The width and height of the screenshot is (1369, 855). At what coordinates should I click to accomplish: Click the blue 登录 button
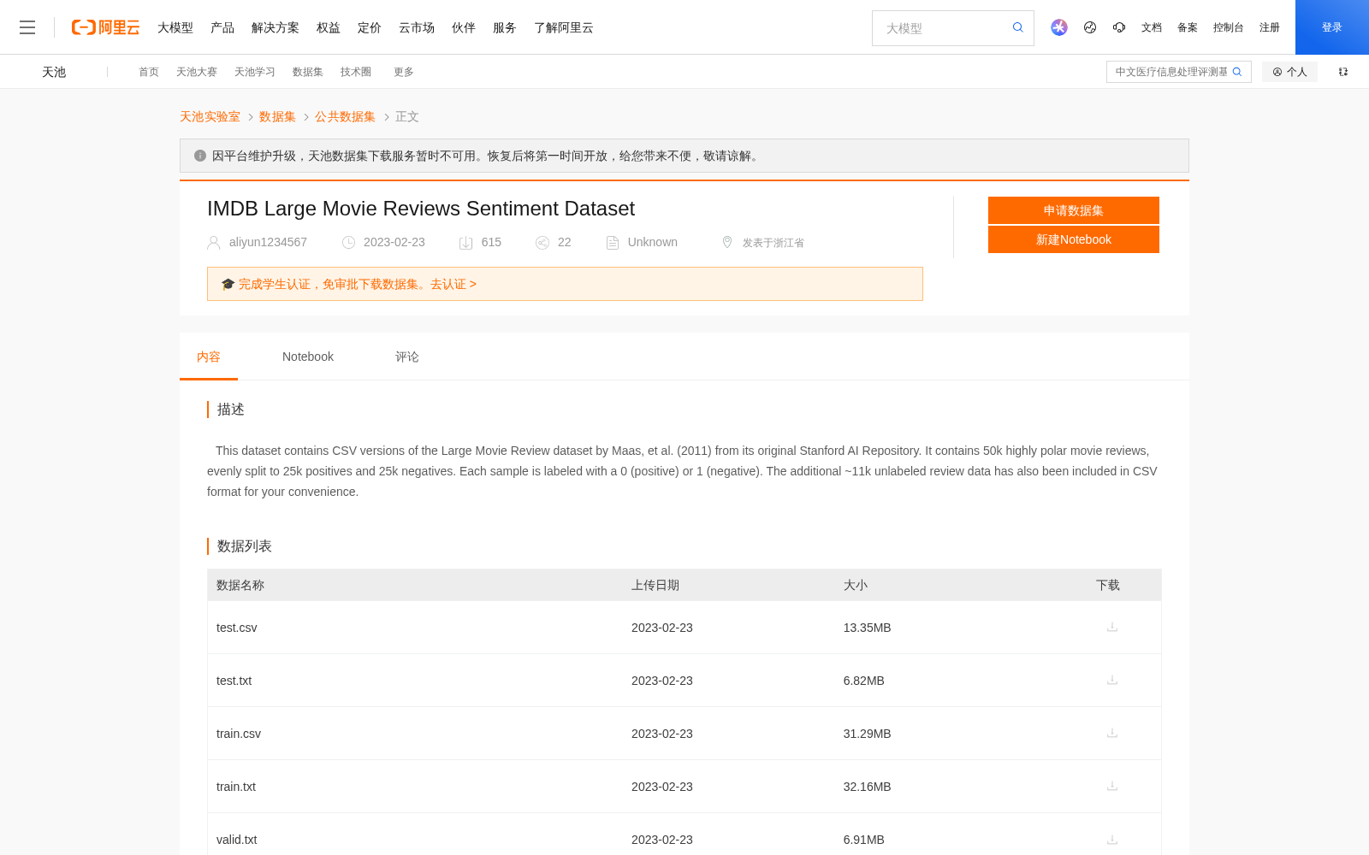(1332, 27)
